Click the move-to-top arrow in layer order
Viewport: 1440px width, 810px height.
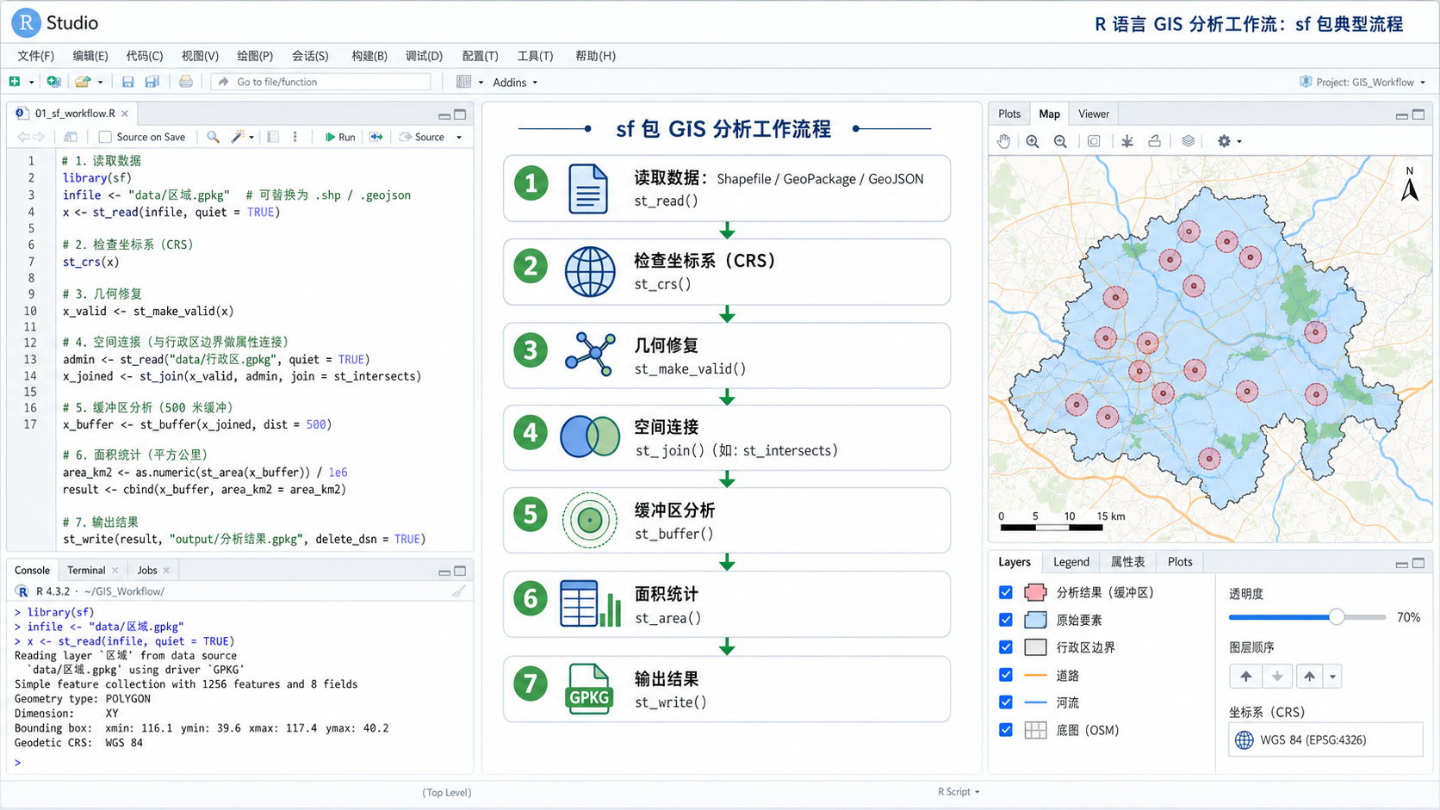pyautogui.click(x=1309, y=677)
